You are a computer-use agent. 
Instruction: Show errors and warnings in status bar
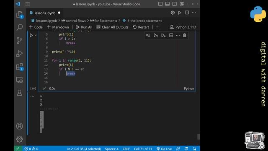[31, 149]
